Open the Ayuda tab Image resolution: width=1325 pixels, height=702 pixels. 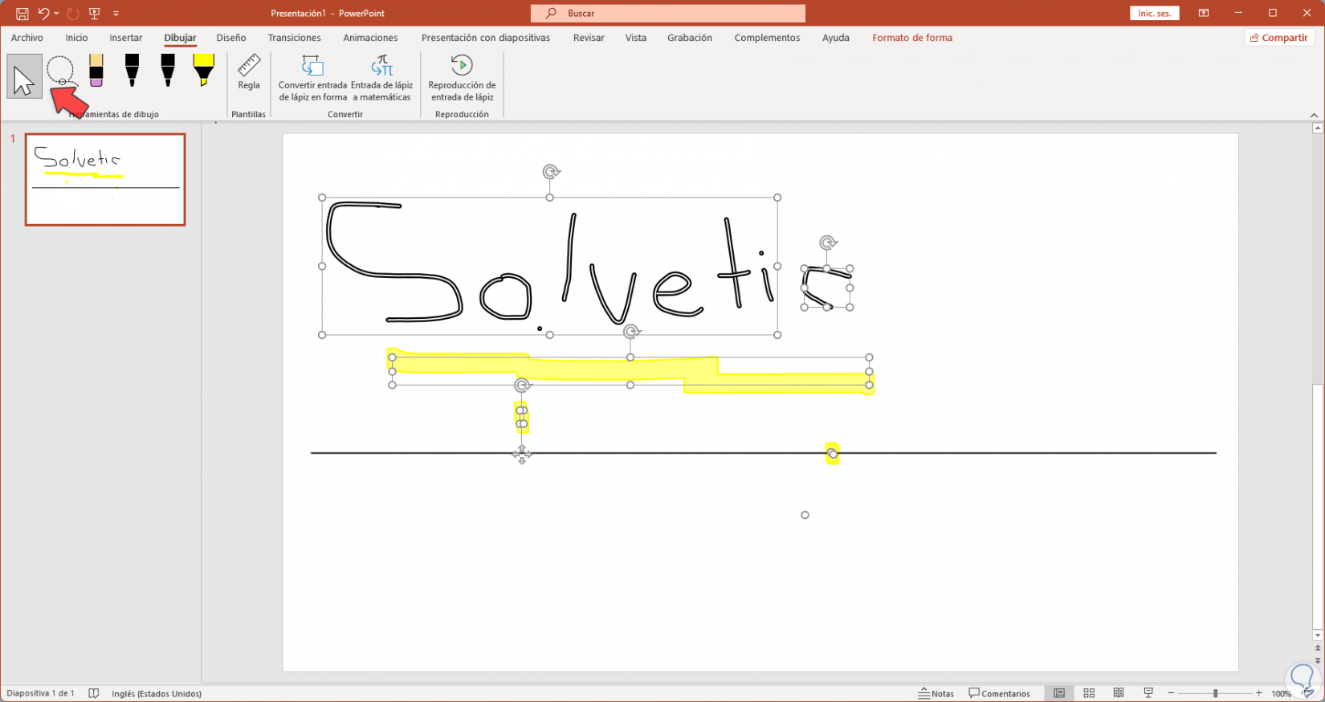(836, 38)
